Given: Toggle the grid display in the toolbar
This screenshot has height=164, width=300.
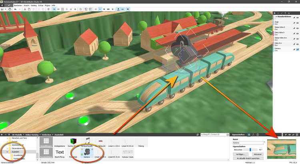Looking at the screenshot, I should 62,9.
